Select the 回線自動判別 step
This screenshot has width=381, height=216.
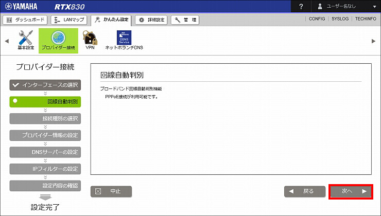[45, 102]
